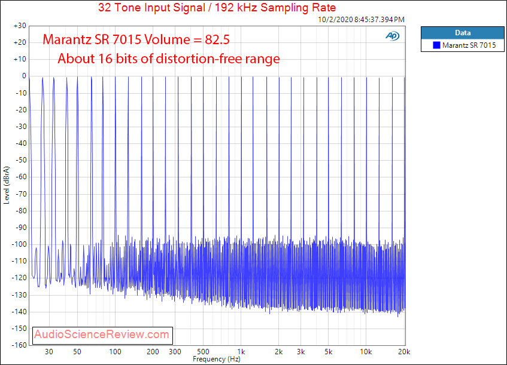Click the +10 Y-axis tick label
The width and height of the screenshot is (507, 365).
[x=20, y=59]
